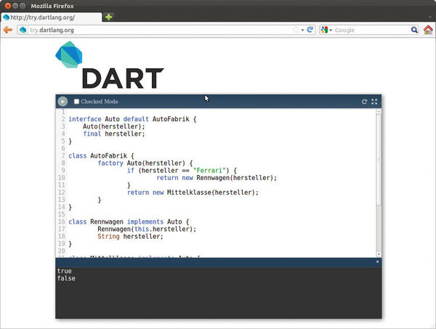Click the "true" output line

pyautogui.click(x=64, y=271)
